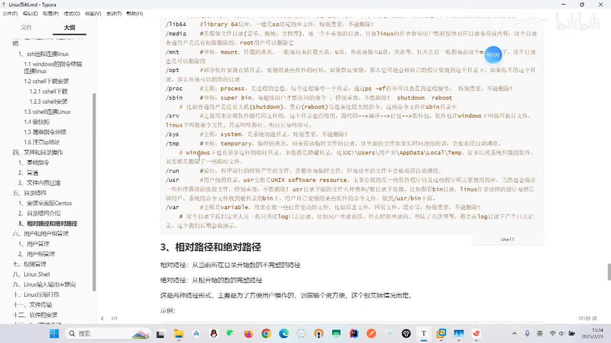
Task: Open VMware Workstation taskbar icon
Action: coord(441,333)
